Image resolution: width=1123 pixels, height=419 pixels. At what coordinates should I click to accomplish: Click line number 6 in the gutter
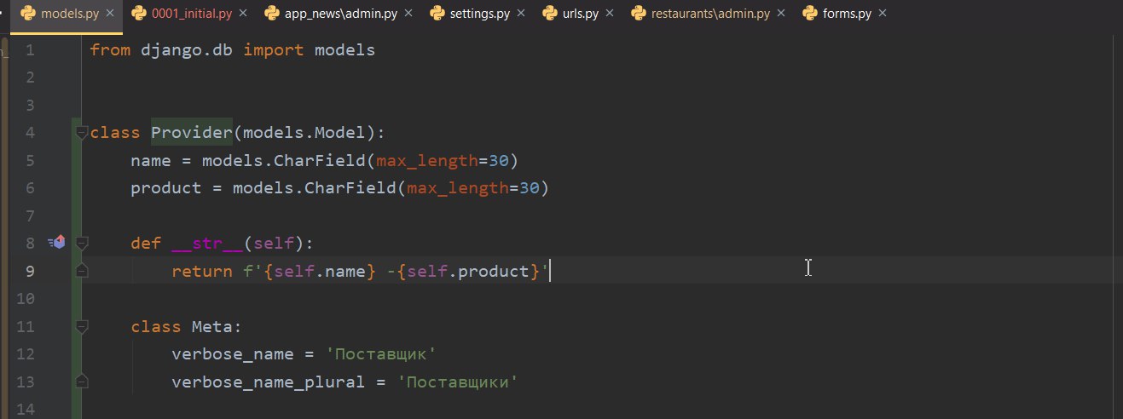tap(31, 188)
